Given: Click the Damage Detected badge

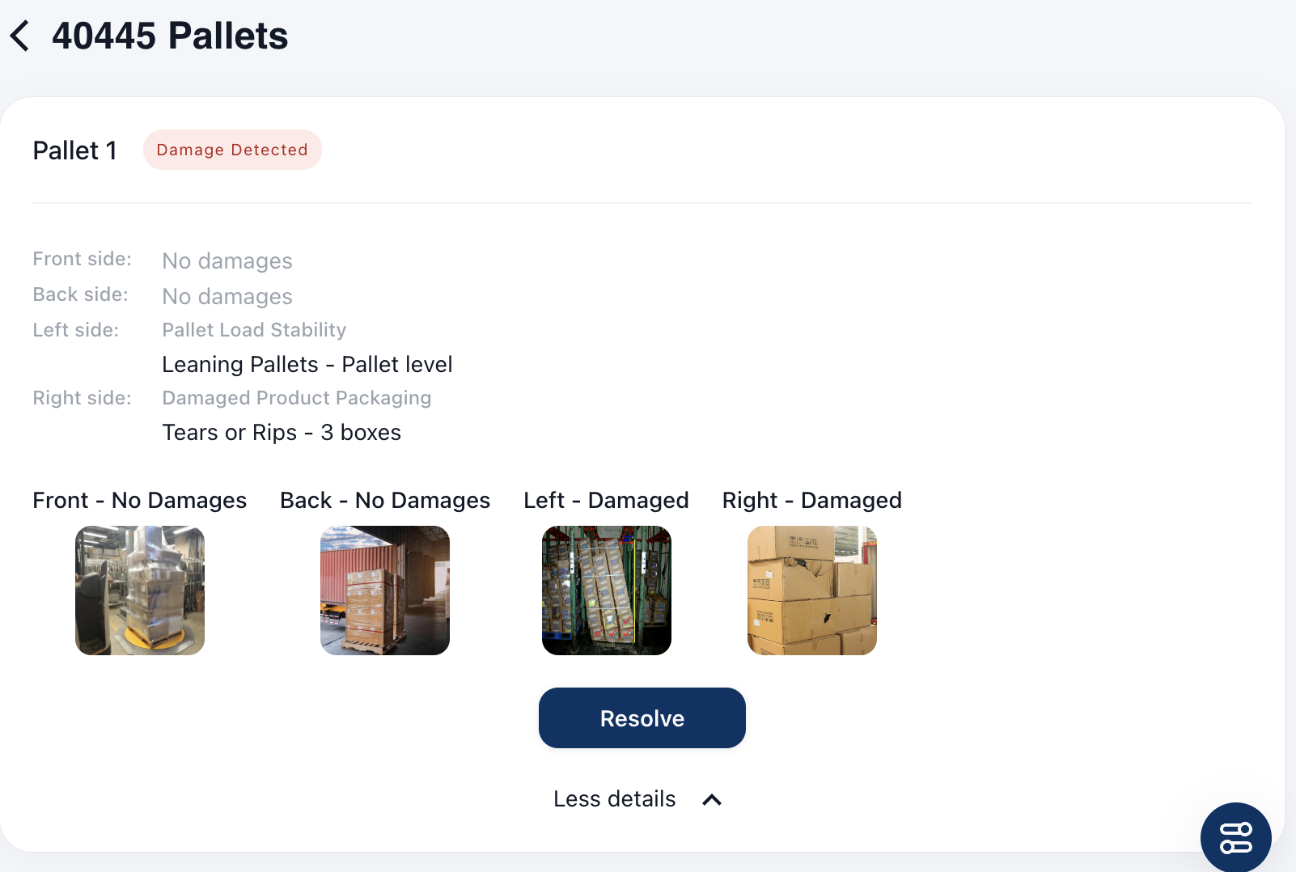Looking at the screenshot, I should click(232, 150).
